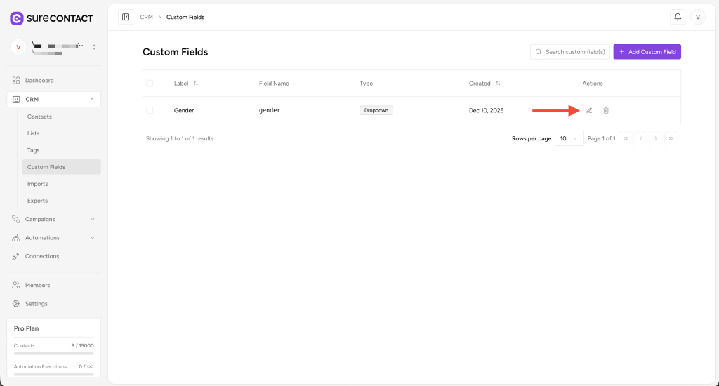The image size is (719, 386).
Task: Select all rows header checkbox
Action: tap(150, 84)
